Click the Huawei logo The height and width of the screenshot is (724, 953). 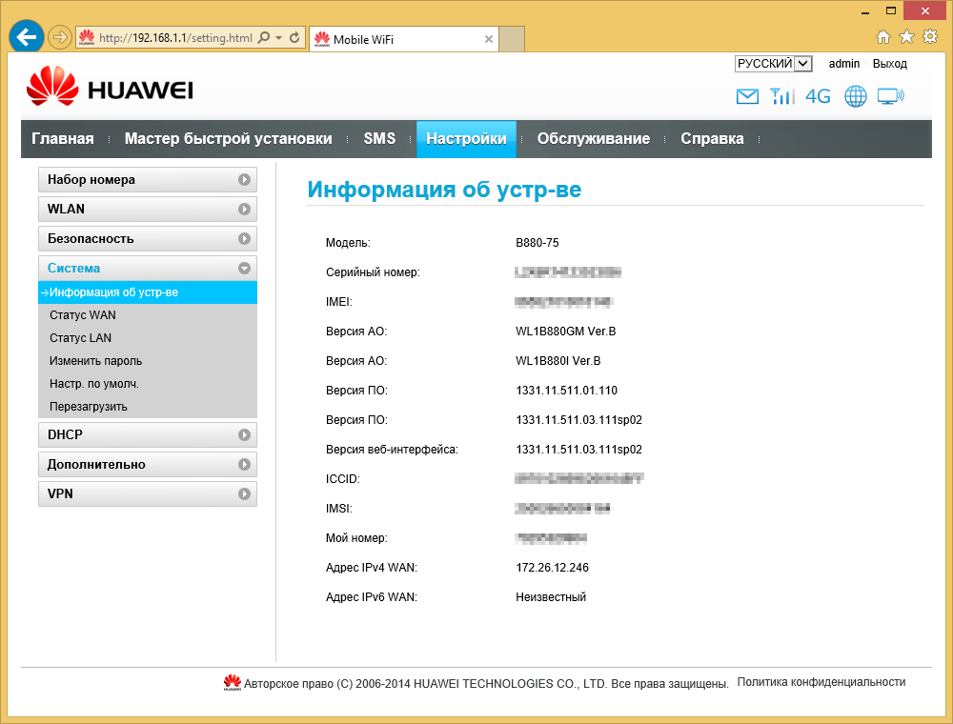tap(110, 87)
